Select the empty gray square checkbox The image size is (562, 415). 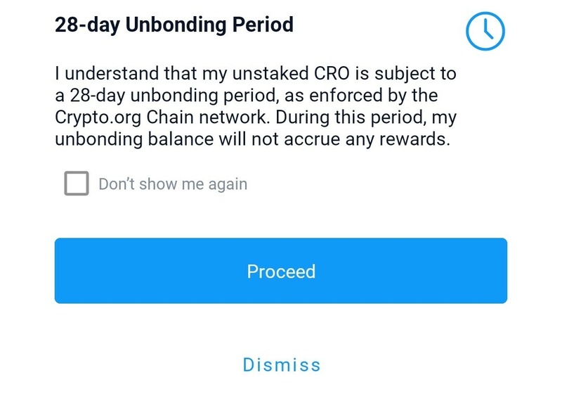77,183
